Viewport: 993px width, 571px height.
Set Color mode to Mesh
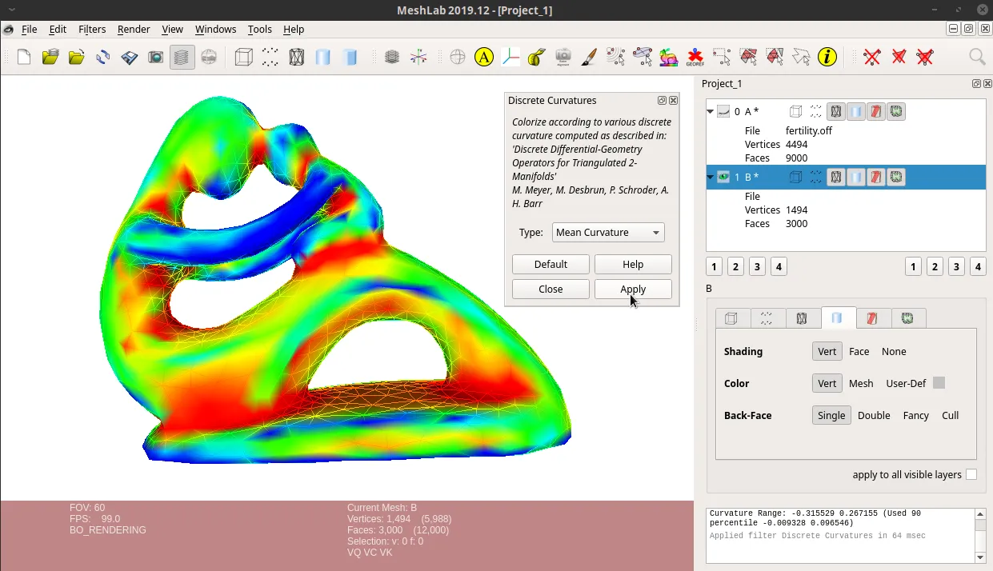pyautogui.click(x=861, y=383)
